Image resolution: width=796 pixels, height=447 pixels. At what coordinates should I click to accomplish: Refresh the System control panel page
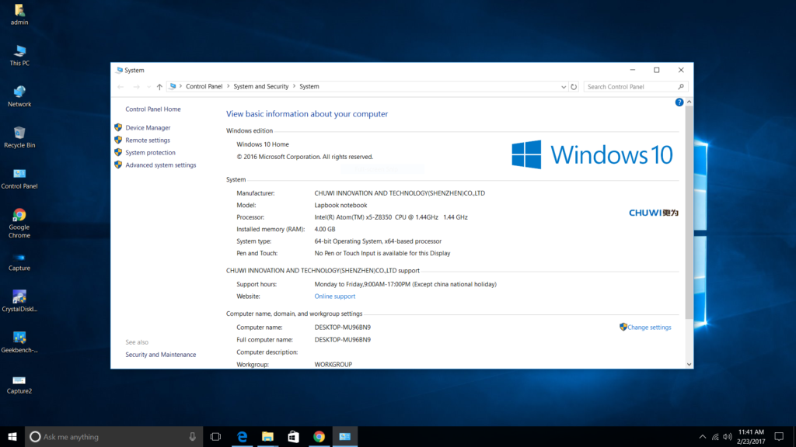pos(574,87)
